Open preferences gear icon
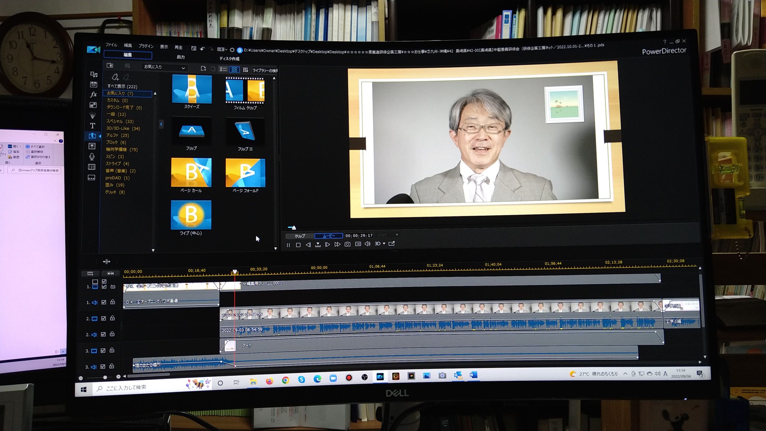 click(x=232, y=50)
